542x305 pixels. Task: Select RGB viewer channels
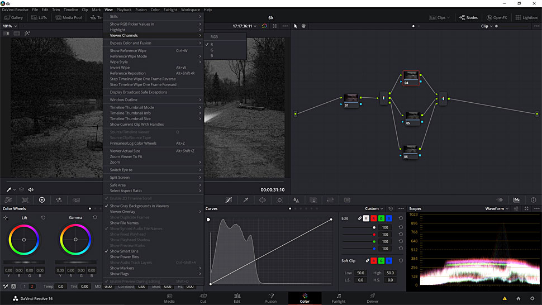point(225,37)
